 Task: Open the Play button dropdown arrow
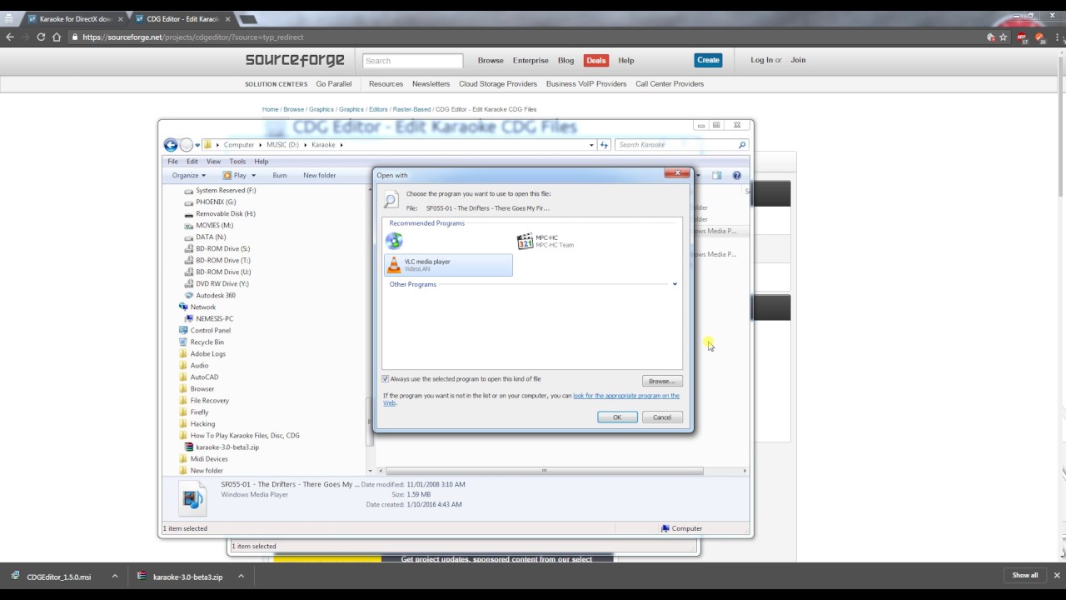coord(253,176)
